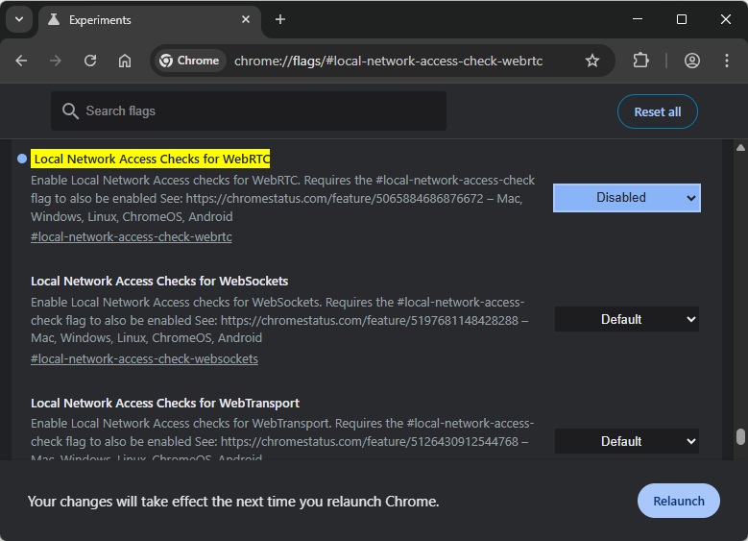
Task: Click the Chrome site info chip
Action: coord(190,61)
